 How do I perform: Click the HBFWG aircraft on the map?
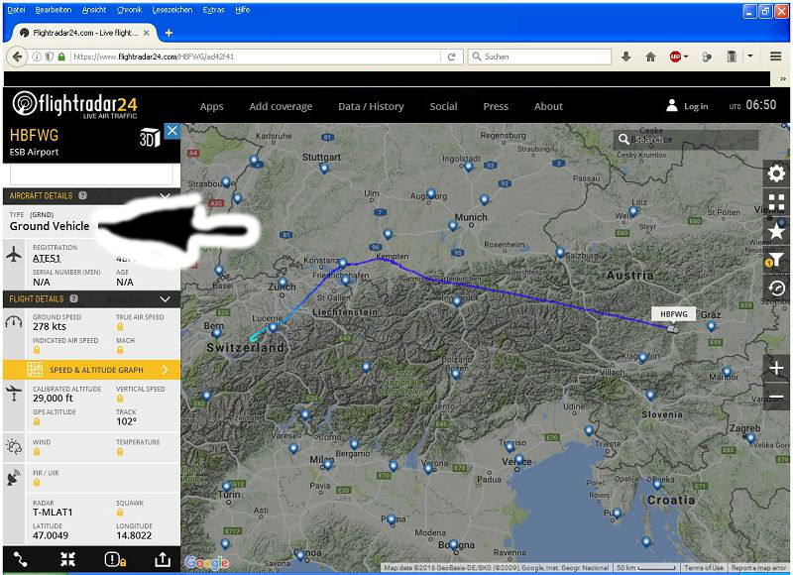(x=673, y=329)
